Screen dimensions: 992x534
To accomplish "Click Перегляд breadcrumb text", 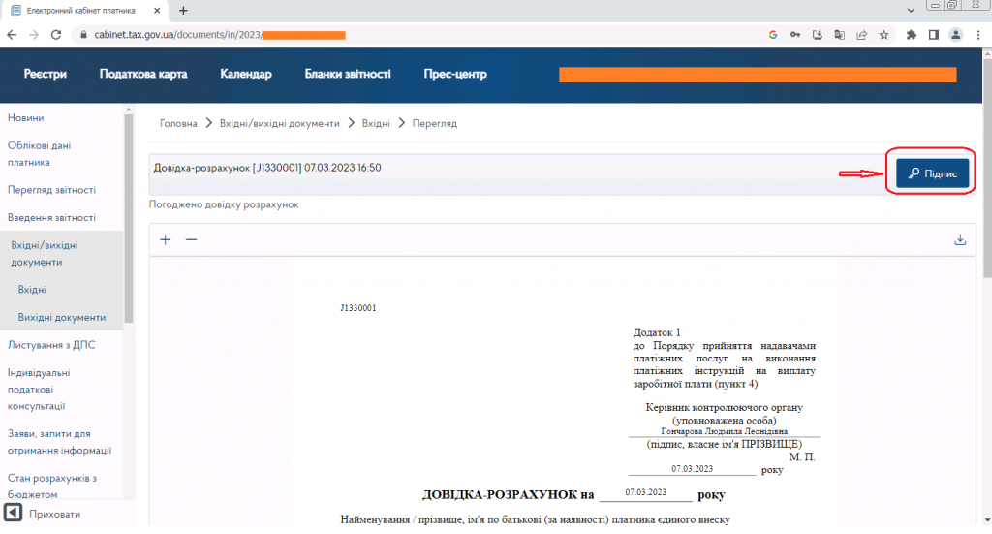I will point(435,123).
